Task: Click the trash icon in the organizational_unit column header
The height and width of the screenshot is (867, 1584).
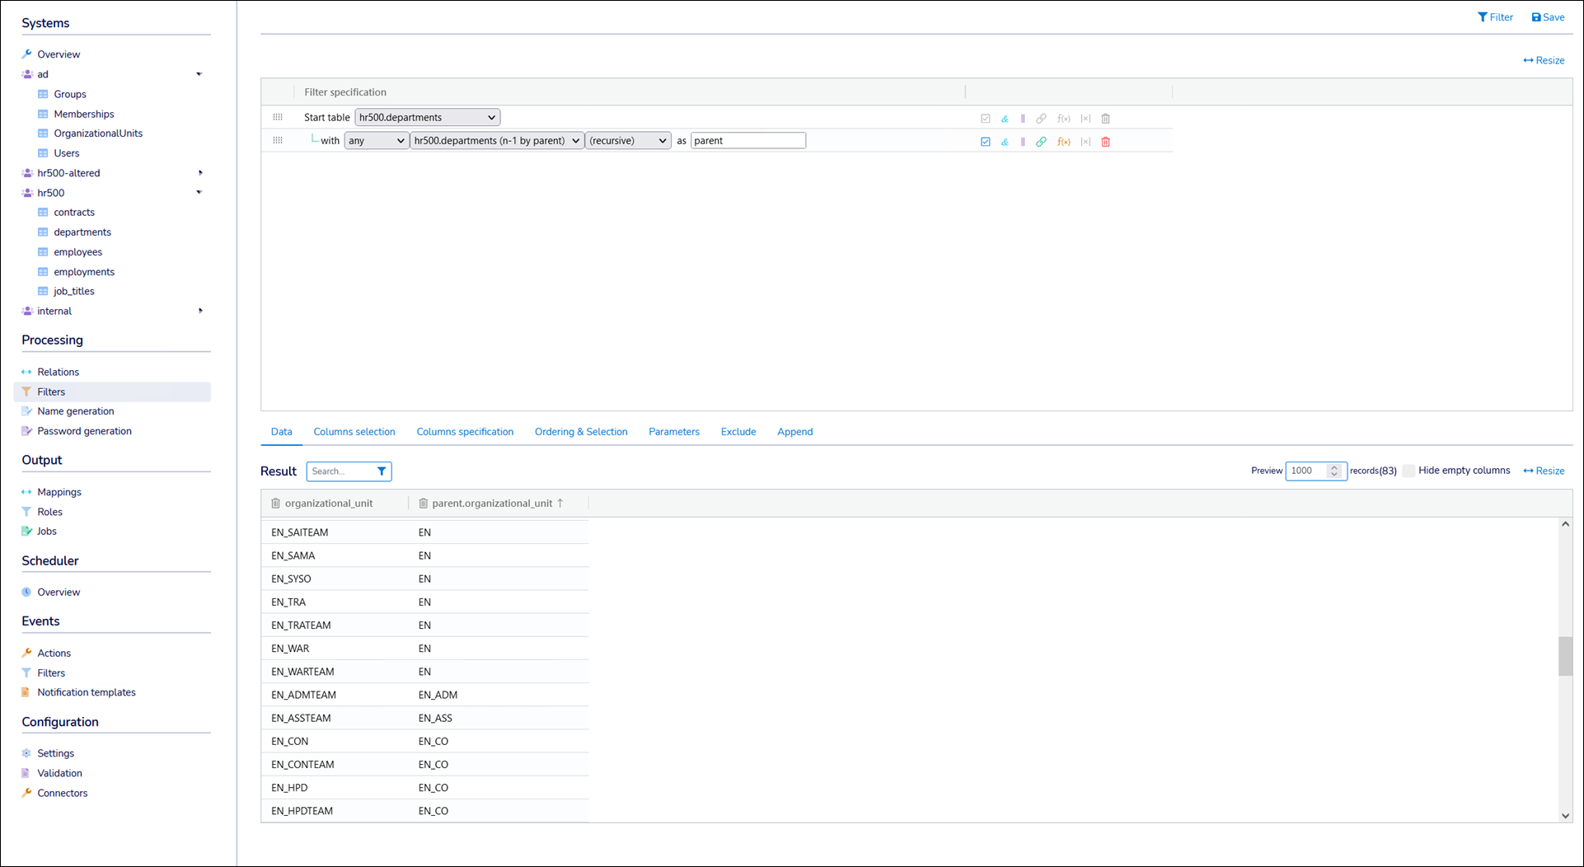Action: (275, 504)
